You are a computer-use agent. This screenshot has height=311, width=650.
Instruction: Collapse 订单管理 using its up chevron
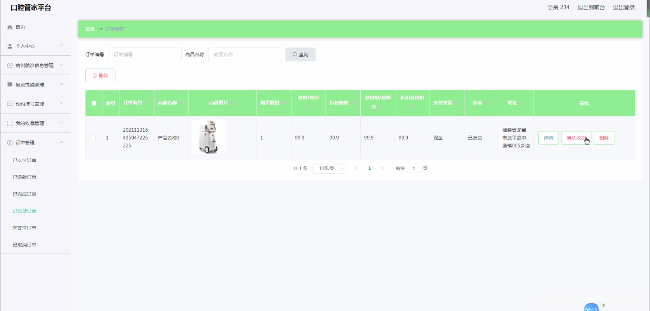click(x=61, y=142)
